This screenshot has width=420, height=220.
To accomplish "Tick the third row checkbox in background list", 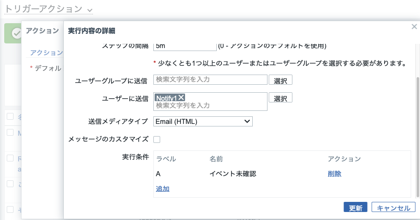I will click(x=10, y=158).
